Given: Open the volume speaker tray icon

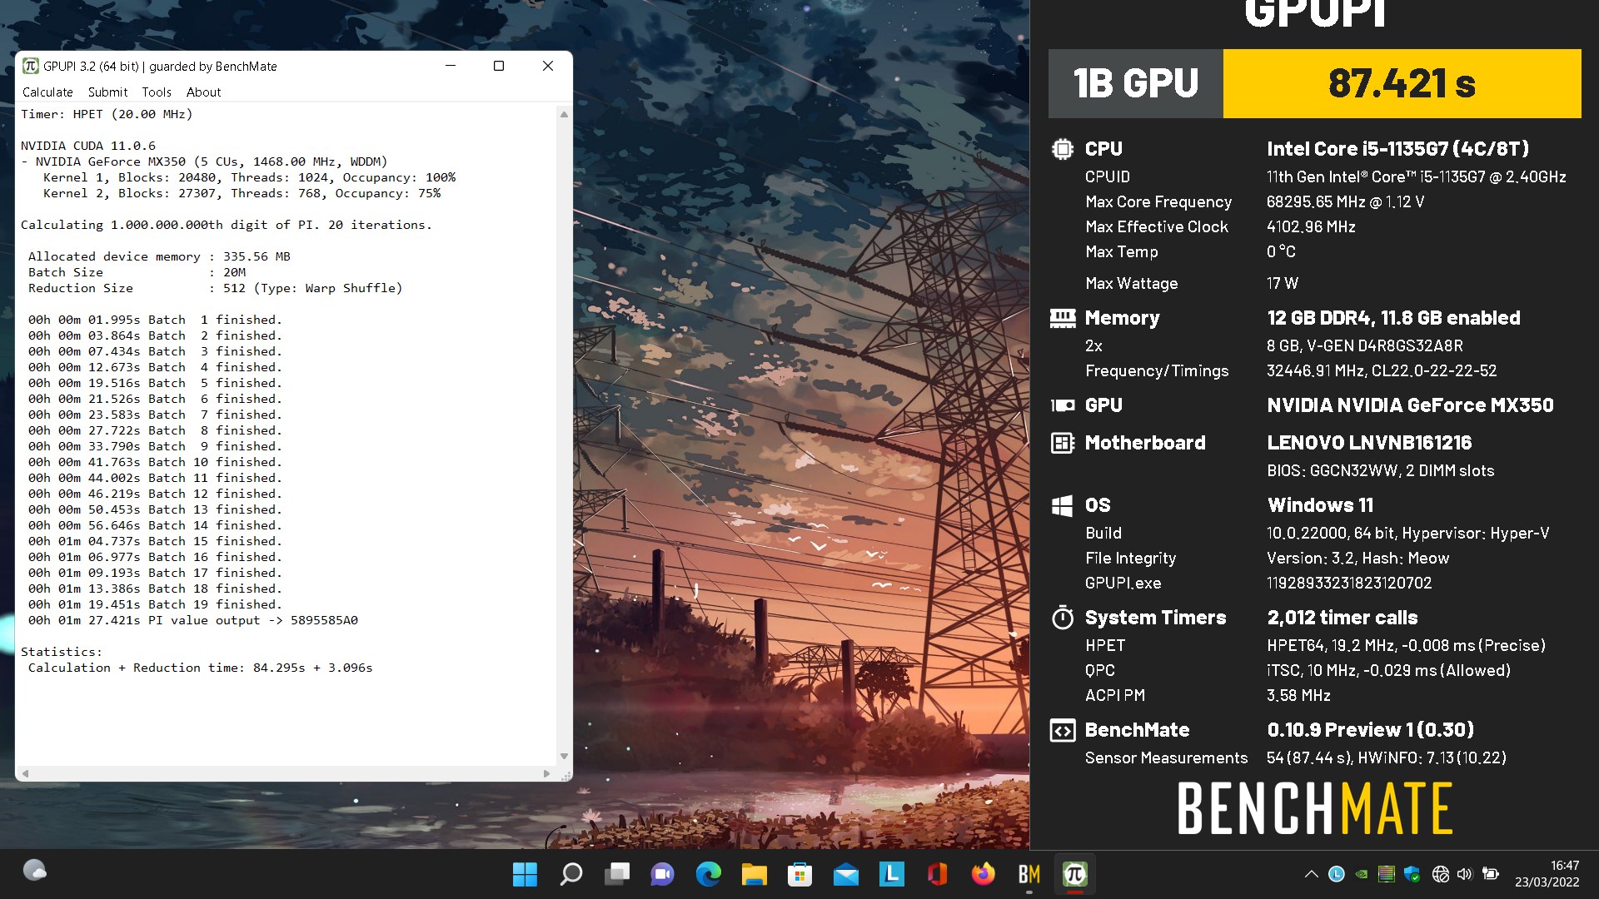Looking at the screenshot, I should pos(1465,874).
